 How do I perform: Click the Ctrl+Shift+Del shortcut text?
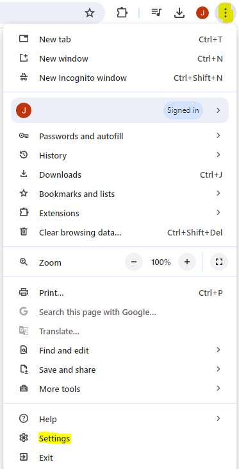pyautogui.click(x=195, y=232)
